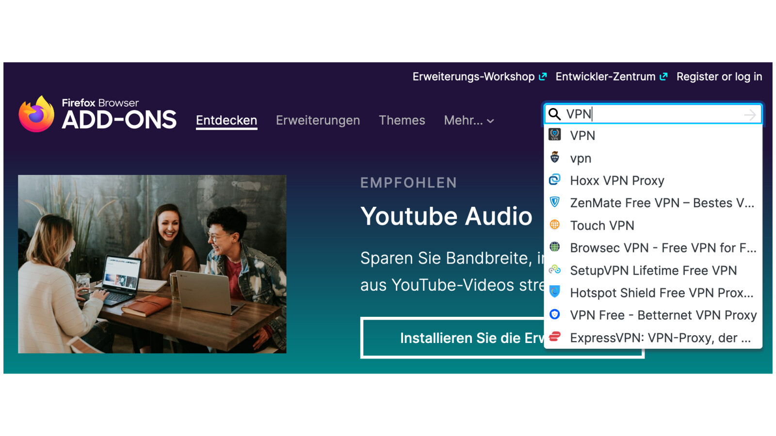Click the lowercase vpn suggestion icon
Image resolution: width=776 pixels, height=436 pixels.
(555, 157)
